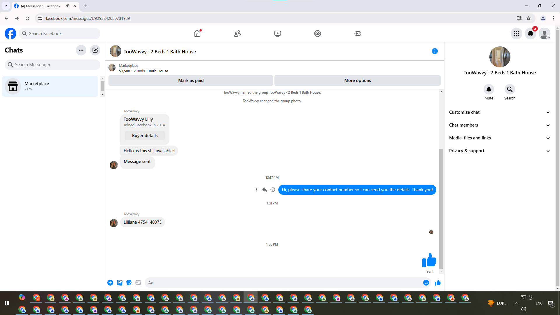
Task: Click the GIF chooser icon
Action: click(138, 283)
